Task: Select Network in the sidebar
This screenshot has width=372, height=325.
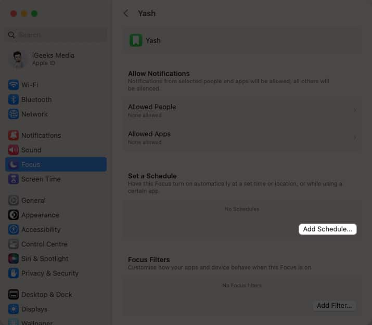Action: click(x=35, y=114)
